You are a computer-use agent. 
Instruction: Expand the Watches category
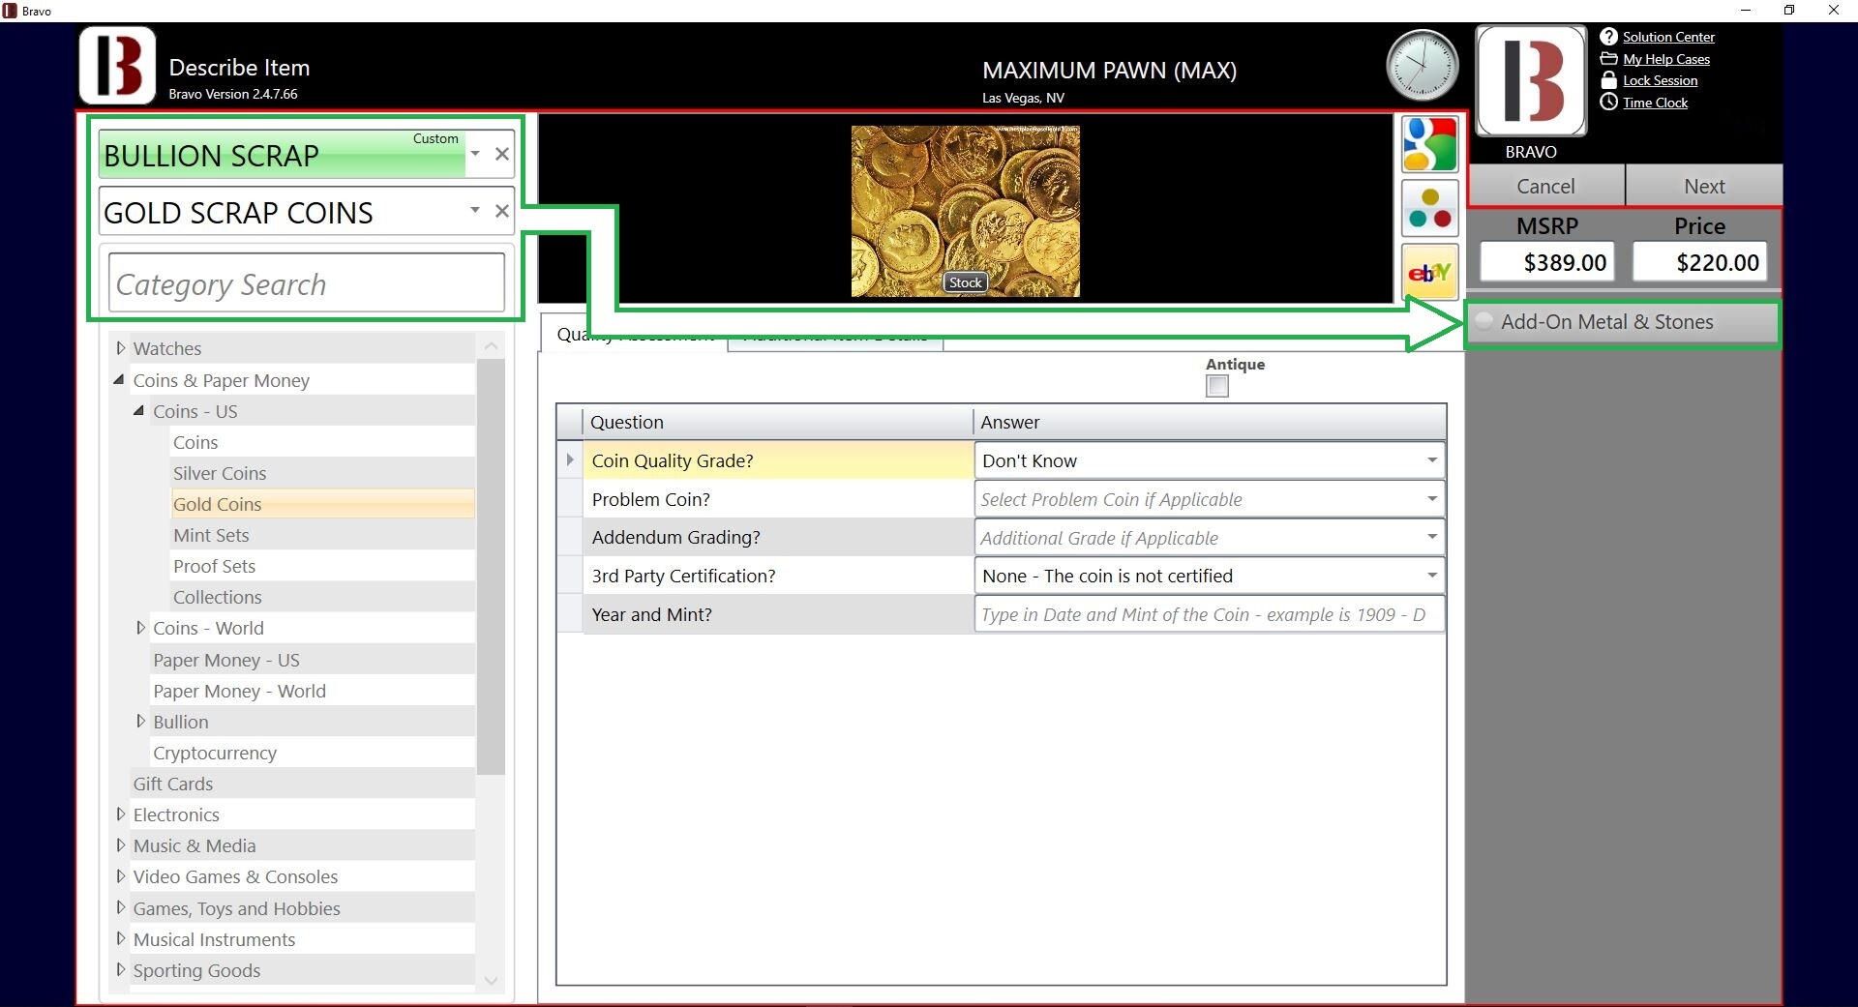tap(121, 348)
